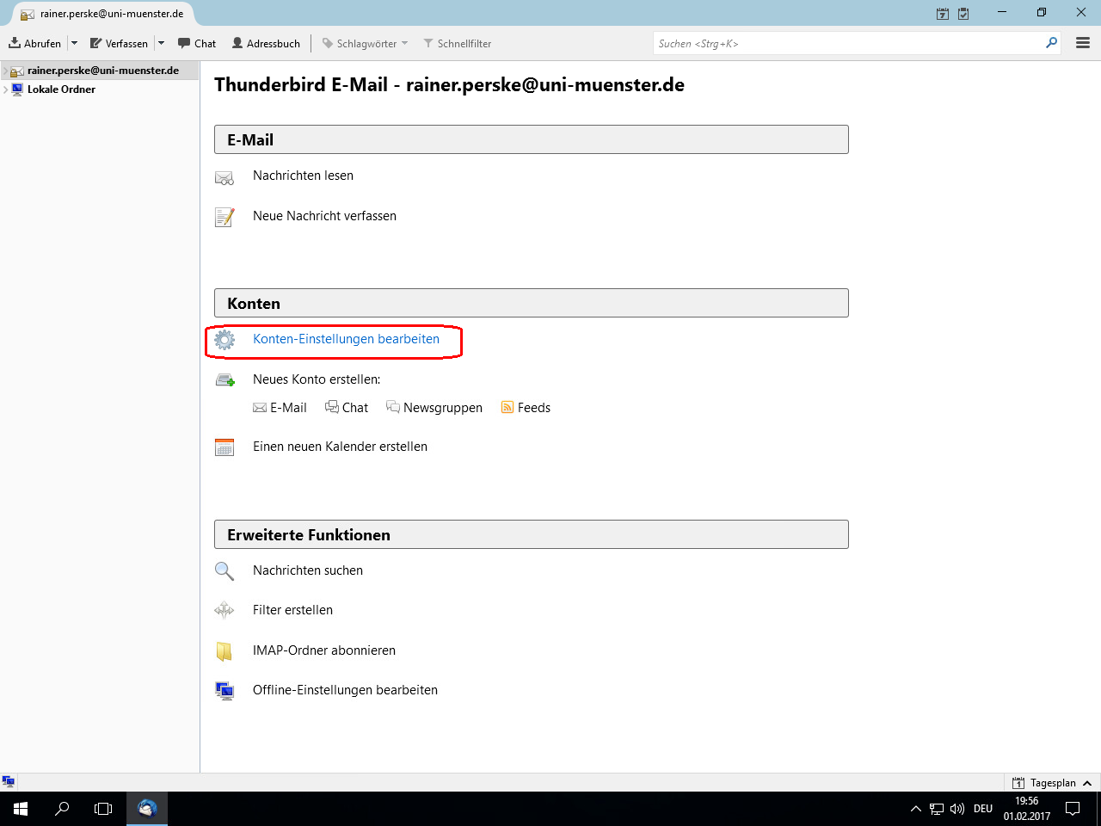The image size is (1101, 826).
Task: Click the calendar icon for new Kalender
Action: (x=225, y=447)
